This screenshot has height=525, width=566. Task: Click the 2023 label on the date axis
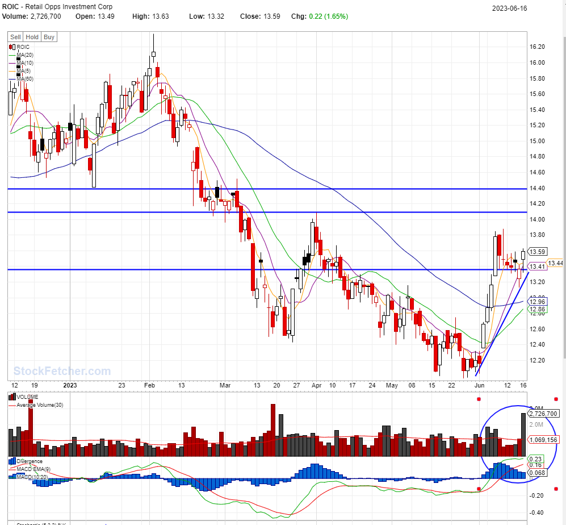[x=70, y=385]
